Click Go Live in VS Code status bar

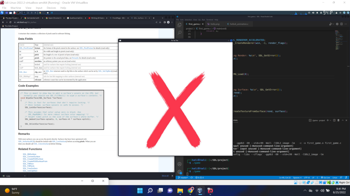[325, 178]
